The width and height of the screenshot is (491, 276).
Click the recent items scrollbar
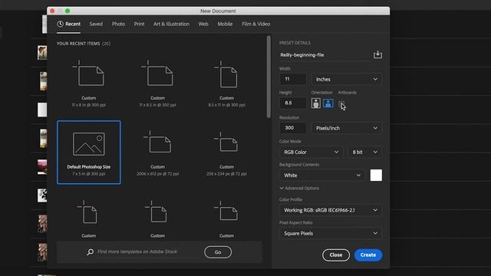pos(269,77)
